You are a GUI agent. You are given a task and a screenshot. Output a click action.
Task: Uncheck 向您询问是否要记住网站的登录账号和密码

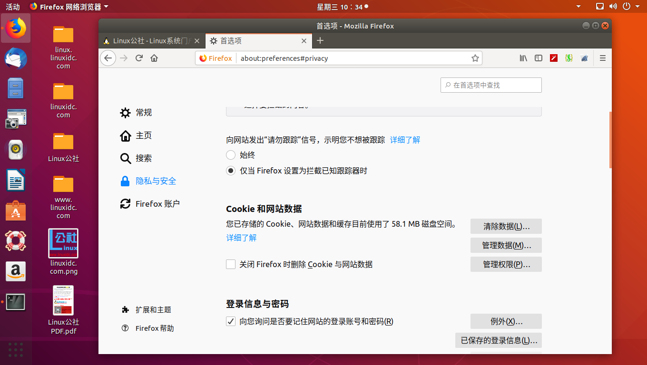click(231, 321)
